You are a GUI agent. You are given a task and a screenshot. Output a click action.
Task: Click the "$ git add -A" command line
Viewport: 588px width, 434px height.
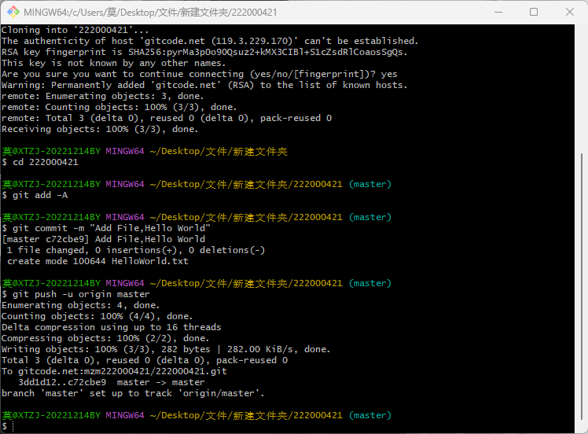[x=35, y=195]
